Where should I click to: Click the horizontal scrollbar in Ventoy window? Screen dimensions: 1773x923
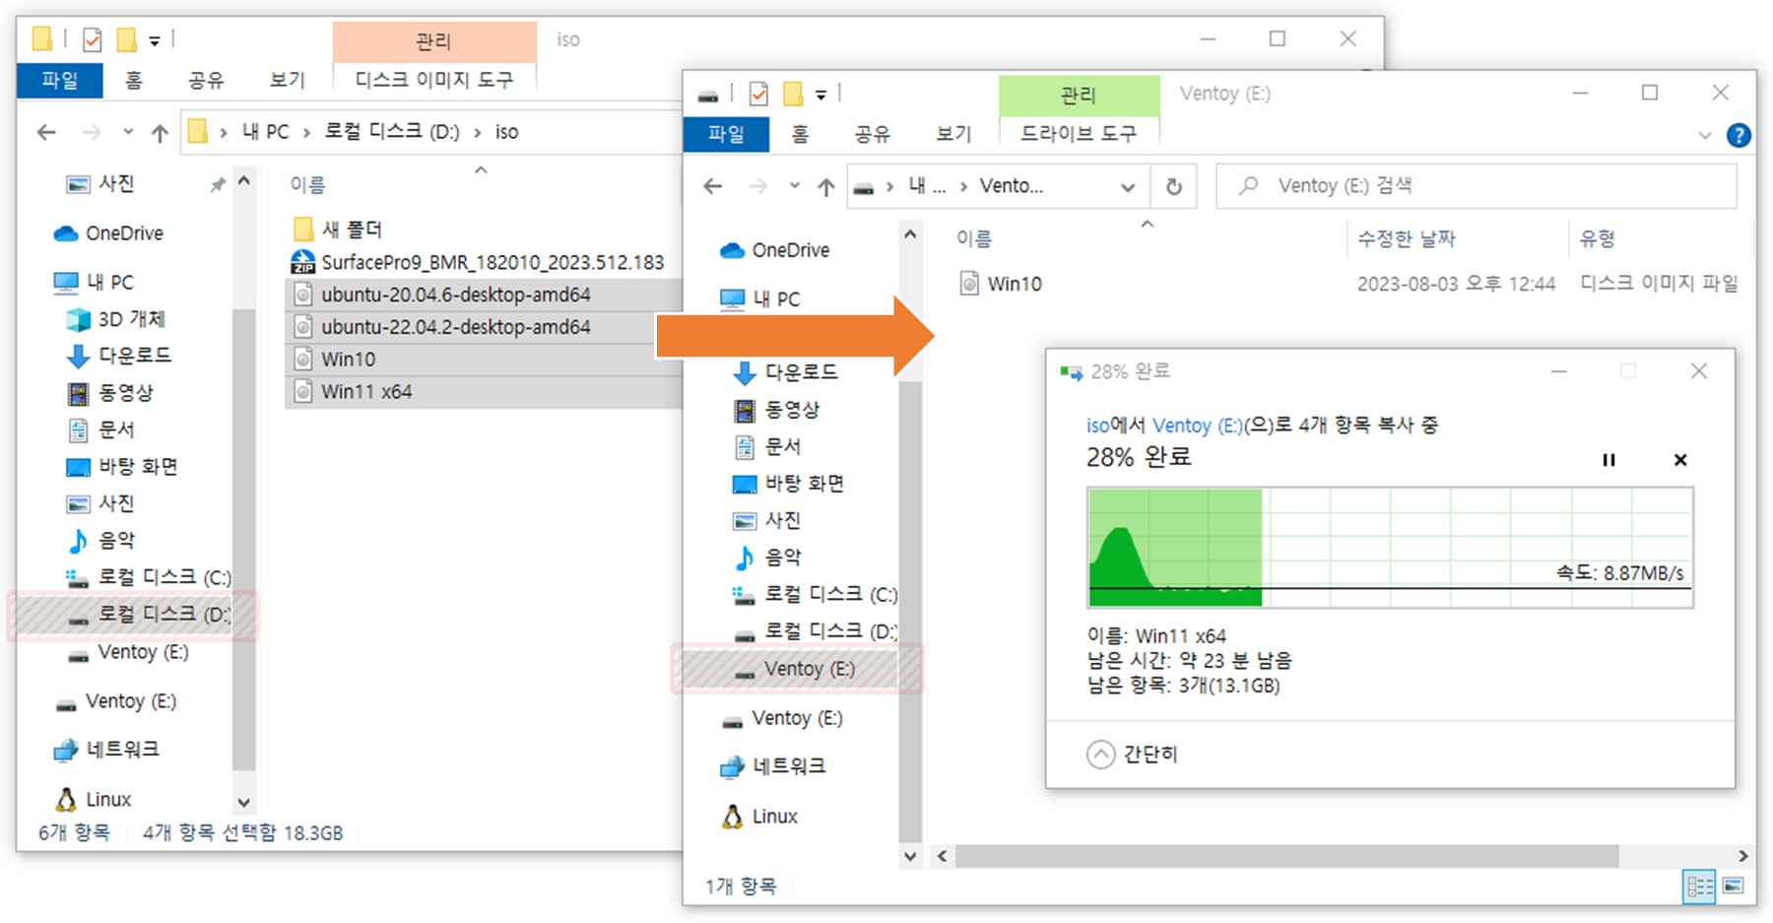coord(1286,856)
